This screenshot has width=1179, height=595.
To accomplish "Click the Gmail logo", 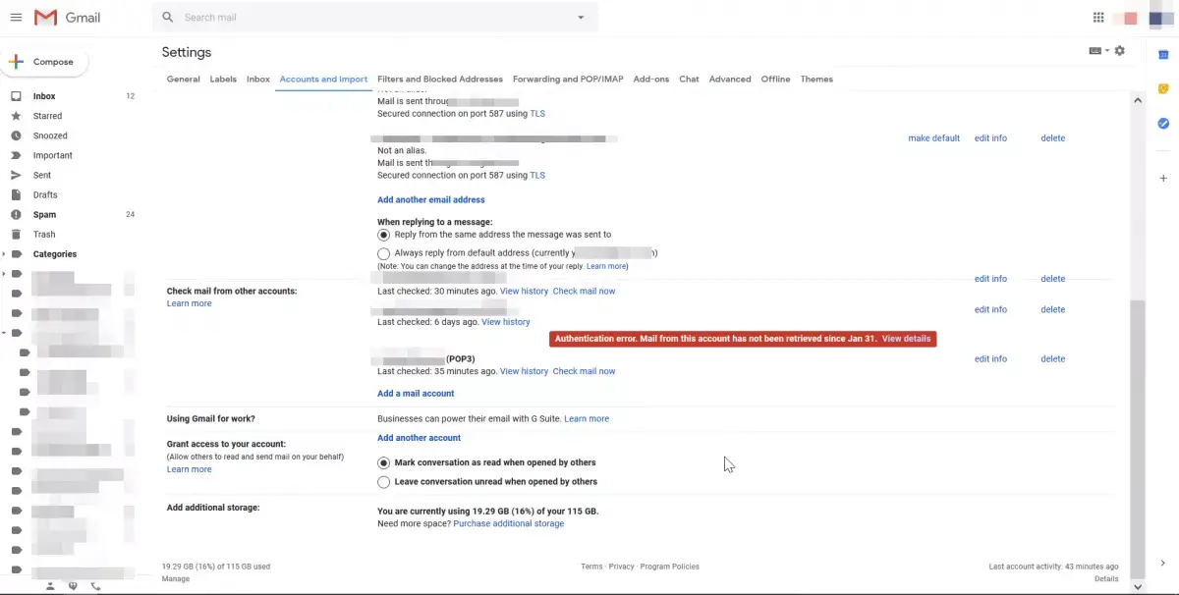I will pos(67,18).
